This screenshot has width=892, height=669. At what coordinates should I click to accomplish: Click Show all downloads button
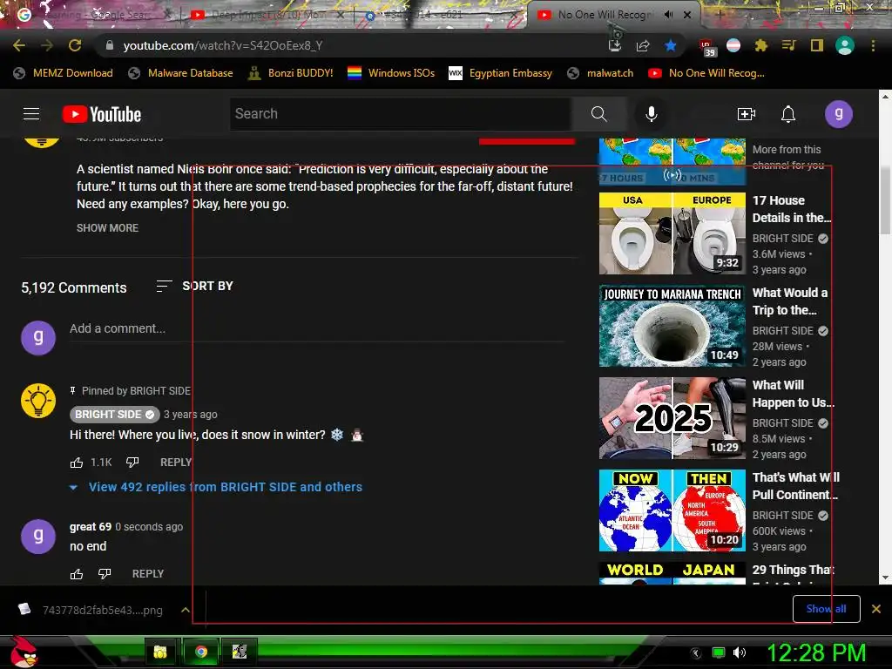[x=826, y=609]
